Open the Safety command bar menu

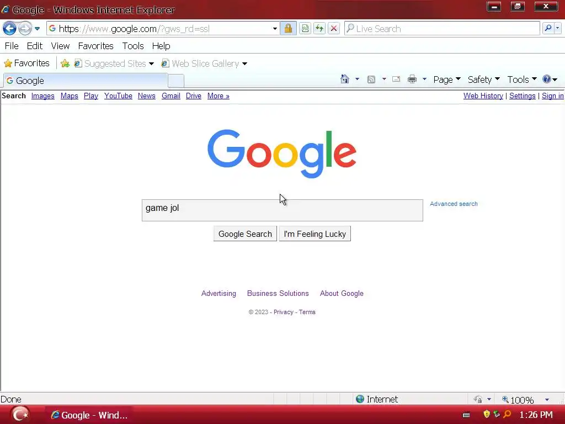pos(483,79)
